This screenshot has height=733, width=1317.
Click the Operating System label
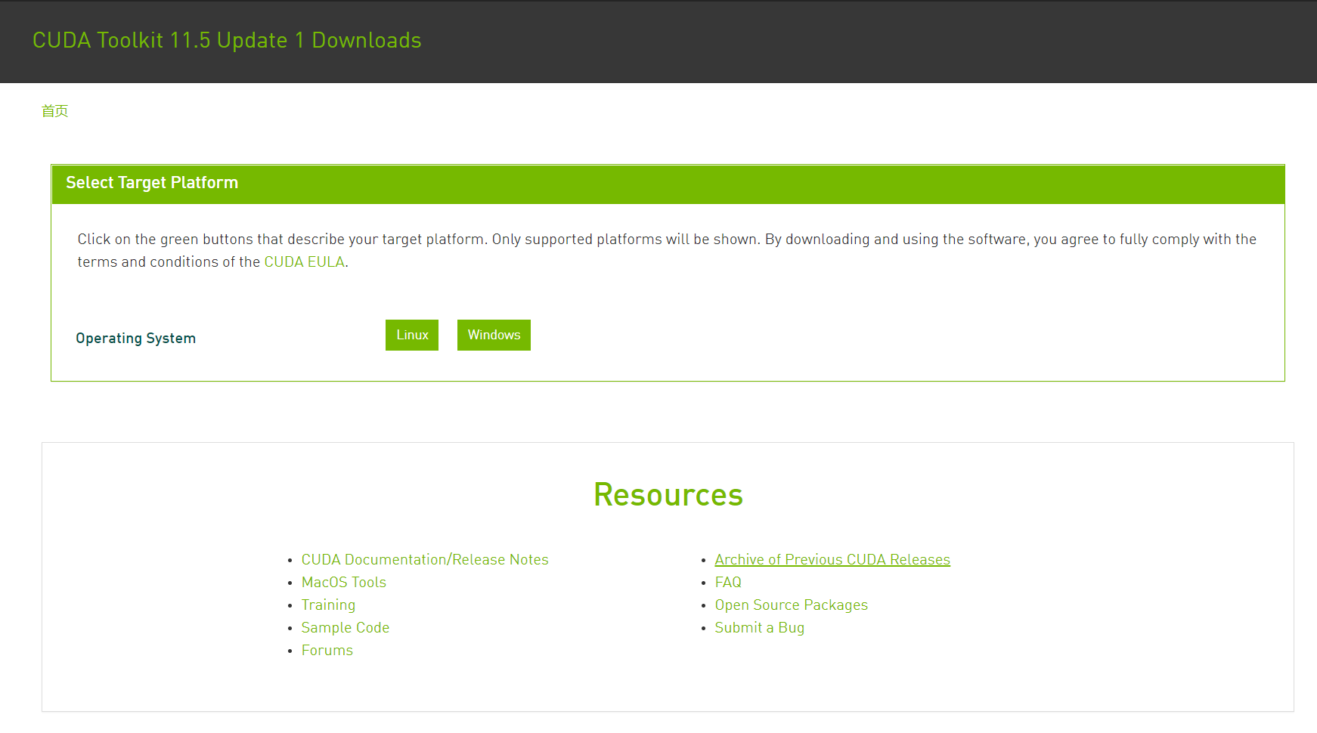point(136,338)
